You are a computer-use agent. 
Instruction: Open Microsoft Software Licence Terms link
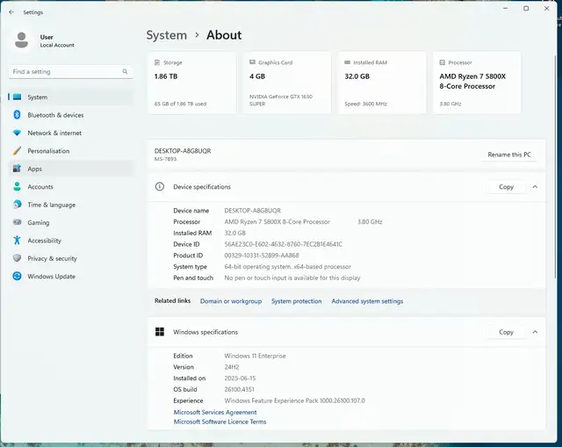[x=220, y=422]
